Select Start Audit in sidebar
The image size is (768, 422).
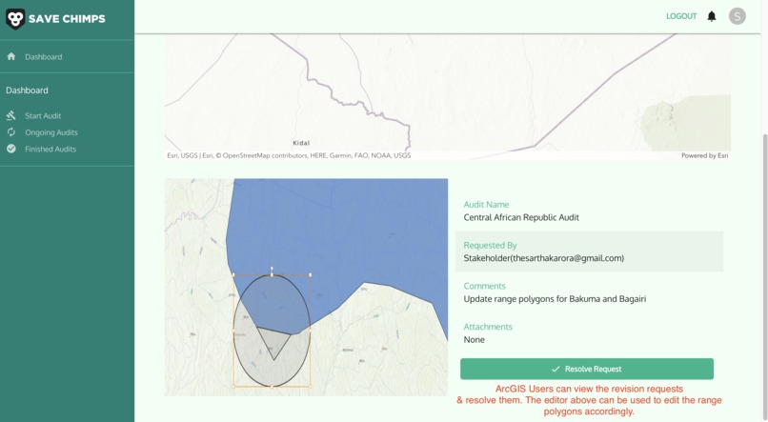(x=43, y=116)
